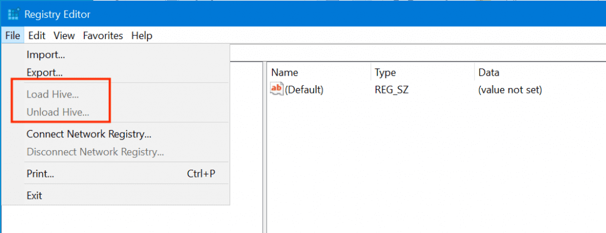Viewport: 606px width, 233px height.
Task: Sort values by the Name column header
Action: pyautogui.click(x=319, y=72)
